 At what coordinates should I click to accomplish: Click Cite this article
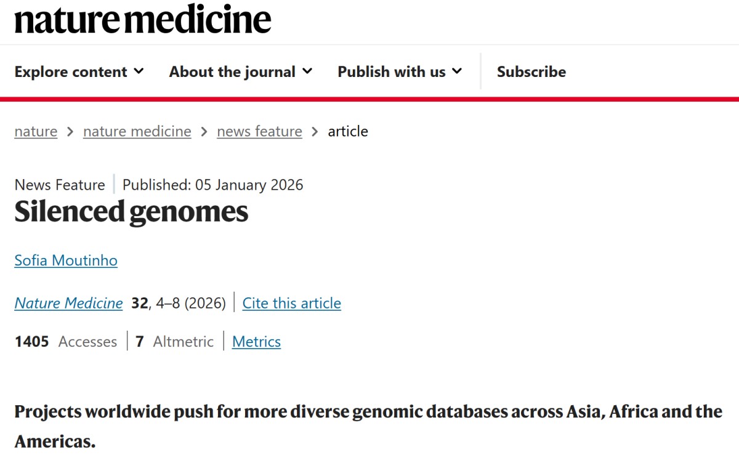click(x=291, y=303)
